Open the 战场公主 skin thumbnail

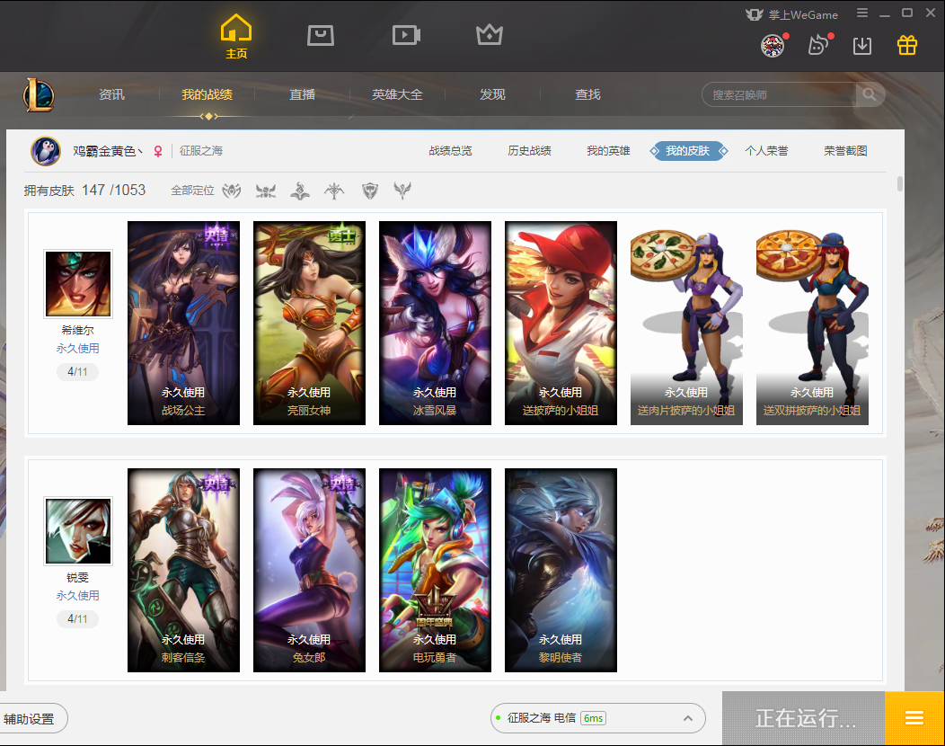(x=184, y=323)
